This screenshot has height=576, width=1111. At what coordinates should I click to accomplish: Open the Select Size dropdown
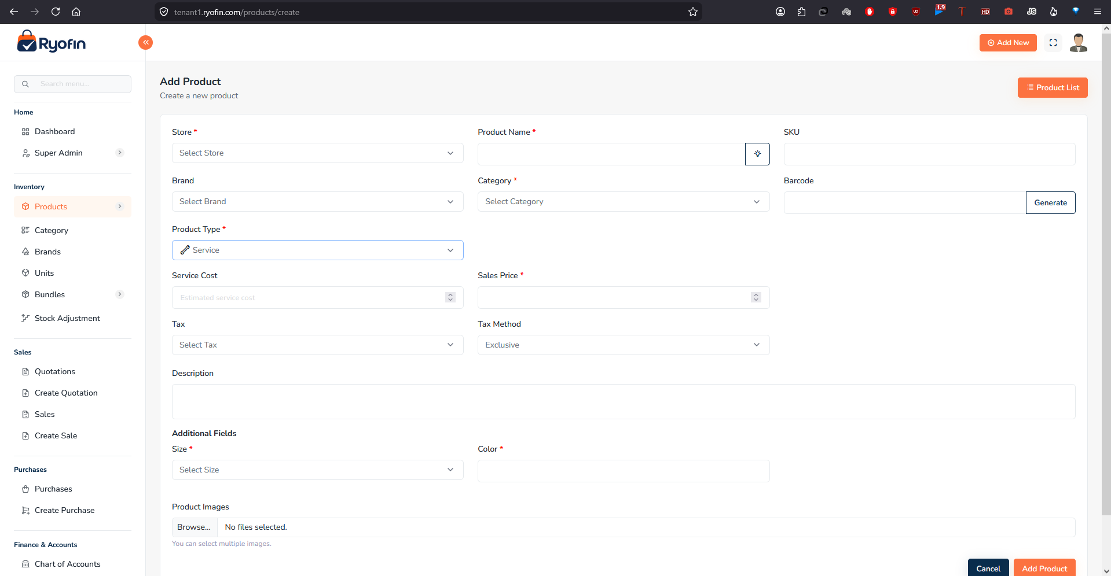[318, 470]
